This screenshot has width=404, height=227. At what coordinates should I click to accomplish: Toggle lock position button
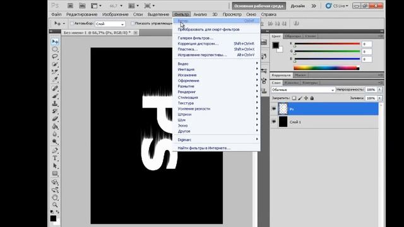[306, 98]
